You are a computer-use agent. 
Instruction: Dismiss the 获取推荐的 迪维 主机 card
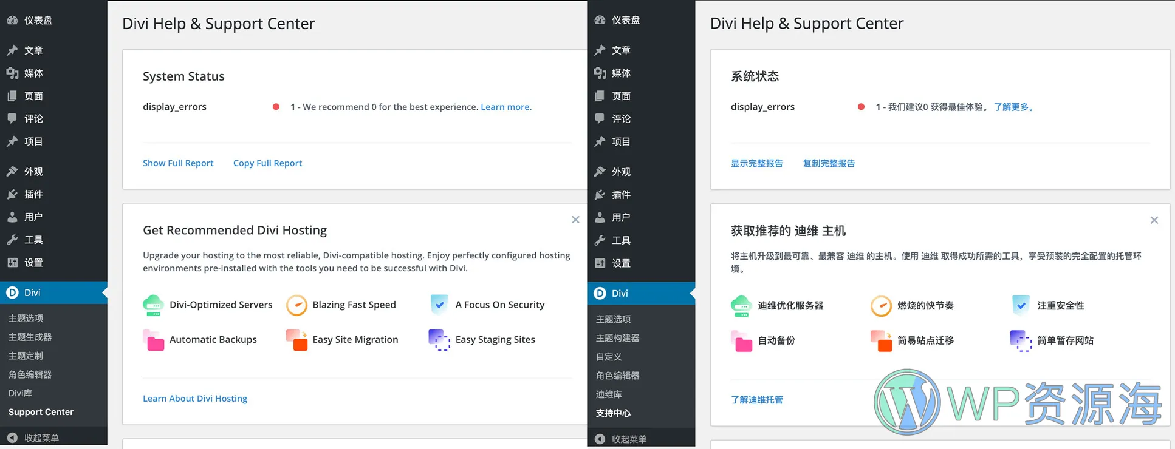1154,220
